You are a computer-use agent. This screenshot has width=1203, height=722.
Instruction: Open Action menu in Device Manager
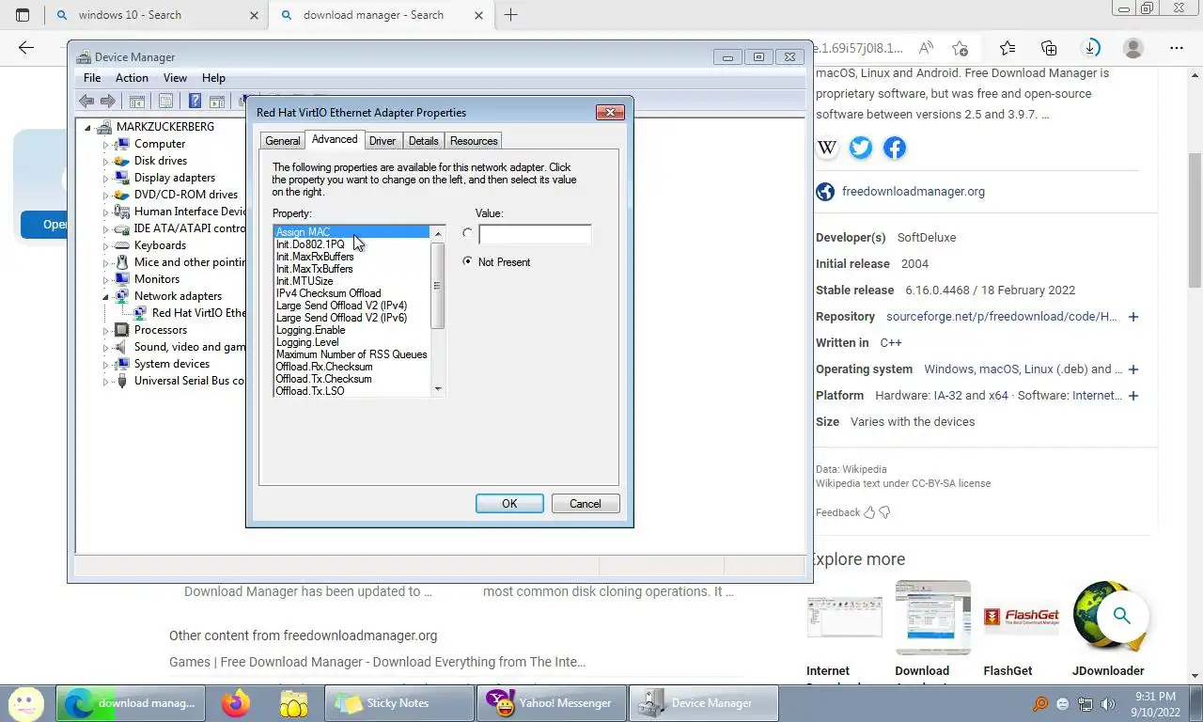coord(132,78)
